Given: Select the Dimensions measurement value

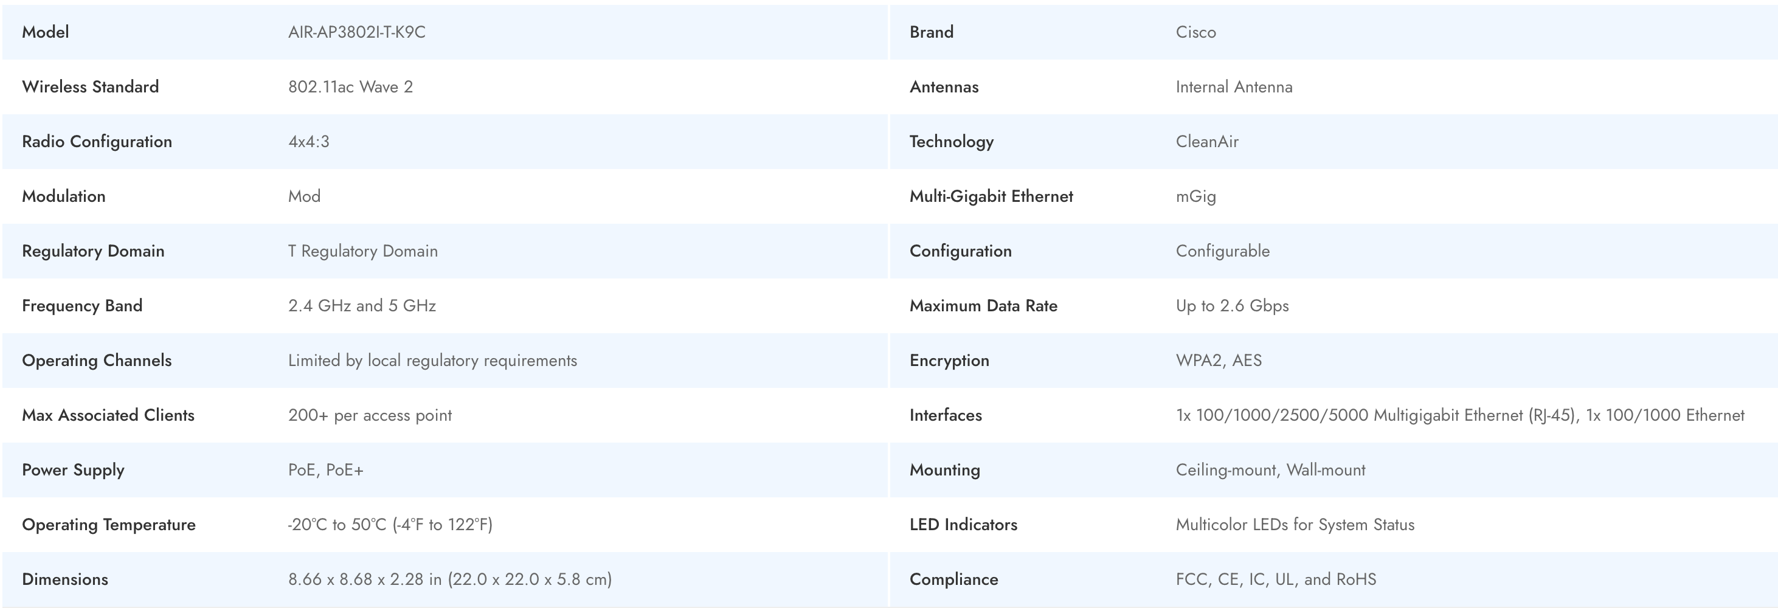Looking at the screenshot, I should 449,579.
